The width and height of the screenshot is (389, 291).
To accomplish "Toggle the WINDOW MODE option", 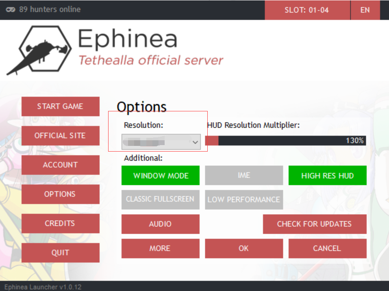I will [x=161, y=176].
